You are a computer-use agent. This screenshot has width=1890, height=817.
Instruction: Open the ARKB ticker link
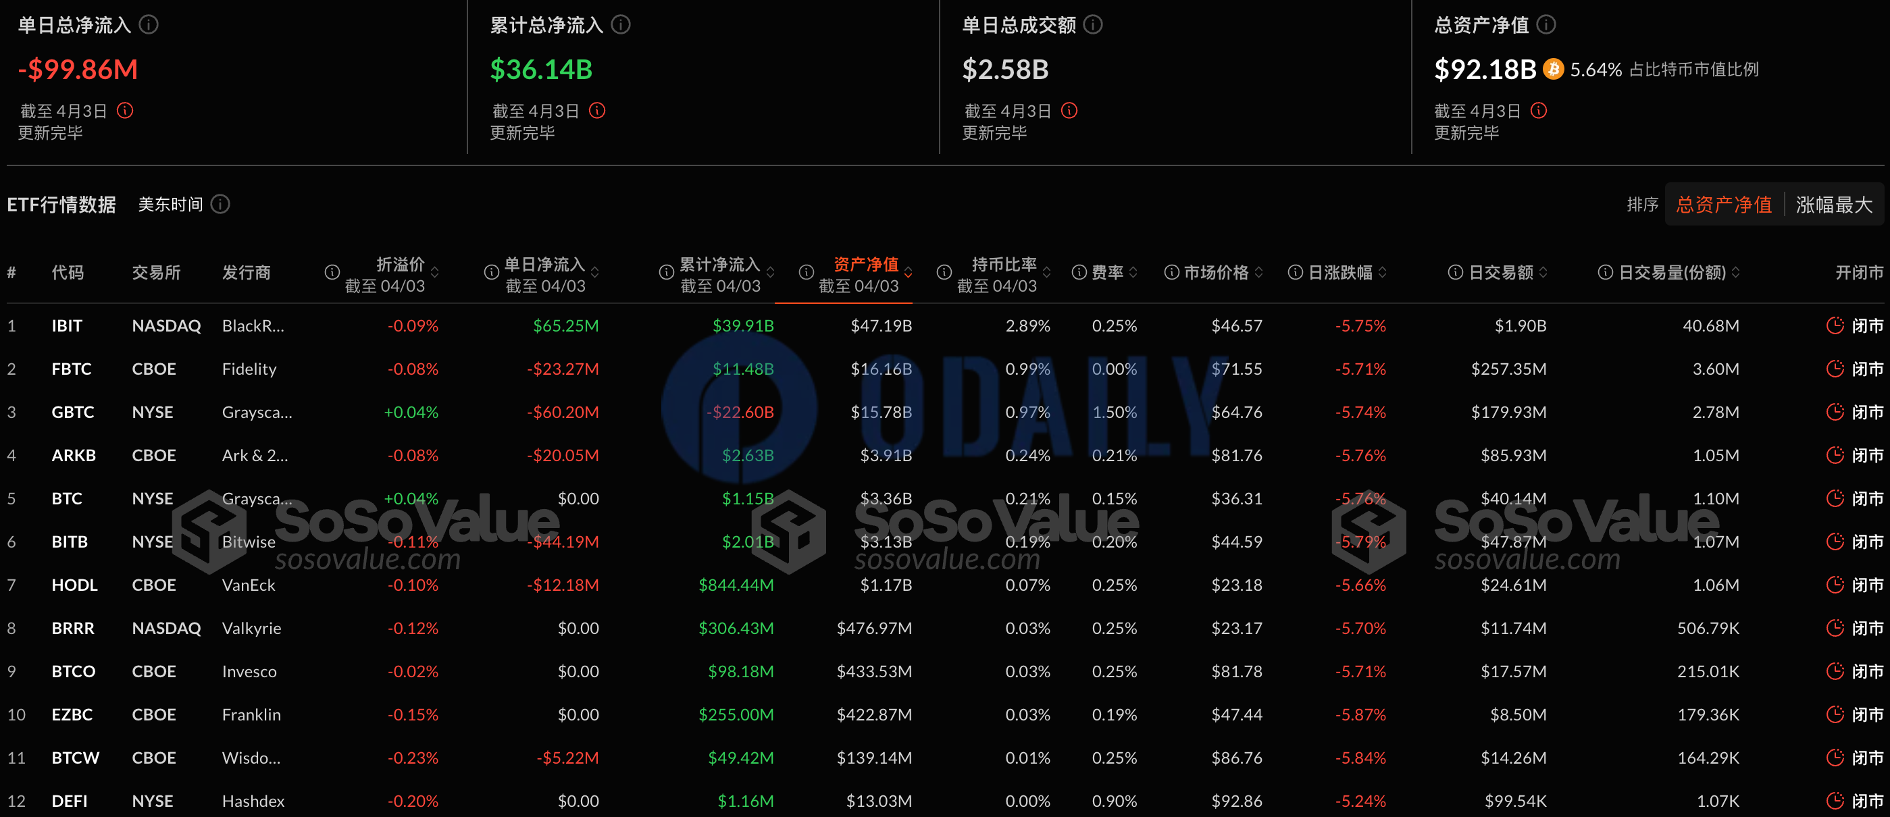pyautogui.click(x=74, y=456)
